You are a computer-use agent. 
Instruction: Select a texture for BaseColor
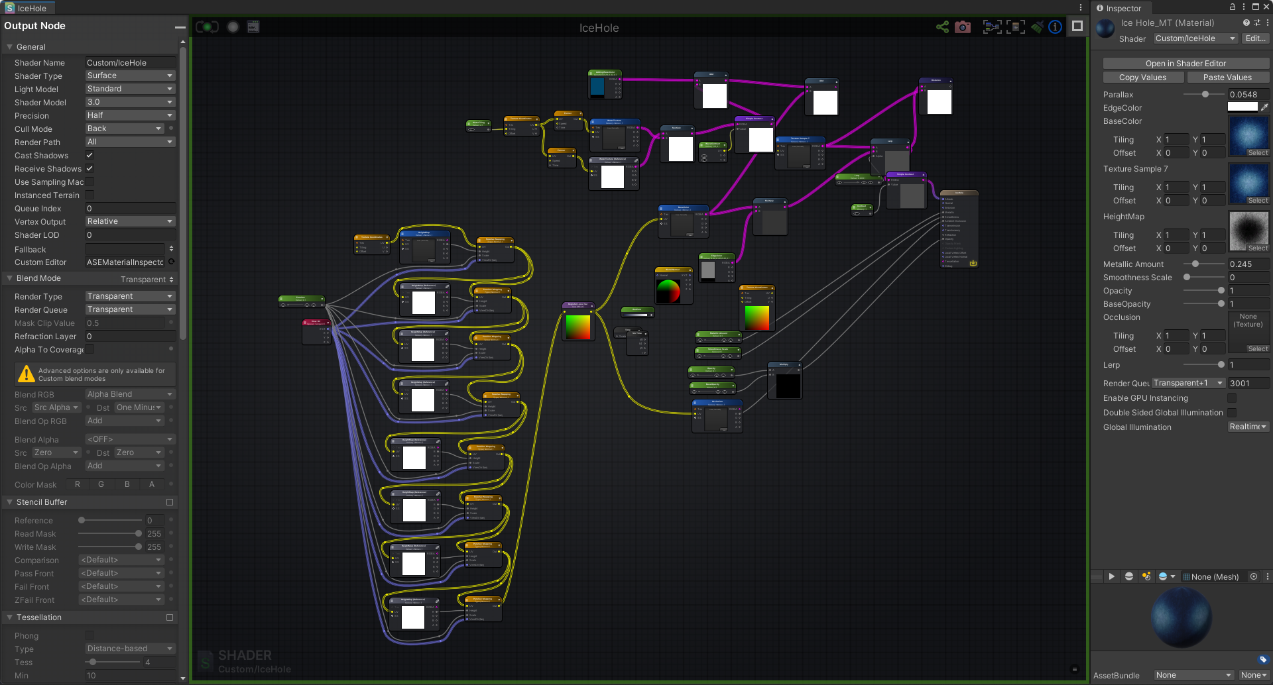[1258, 153]
